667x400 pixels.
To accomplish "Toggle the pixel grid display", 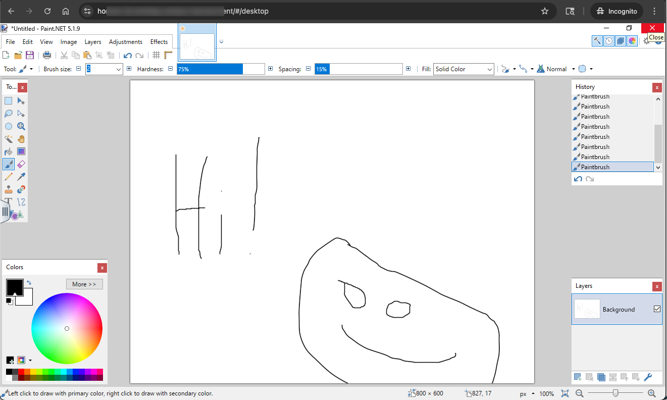I will 157,55.
